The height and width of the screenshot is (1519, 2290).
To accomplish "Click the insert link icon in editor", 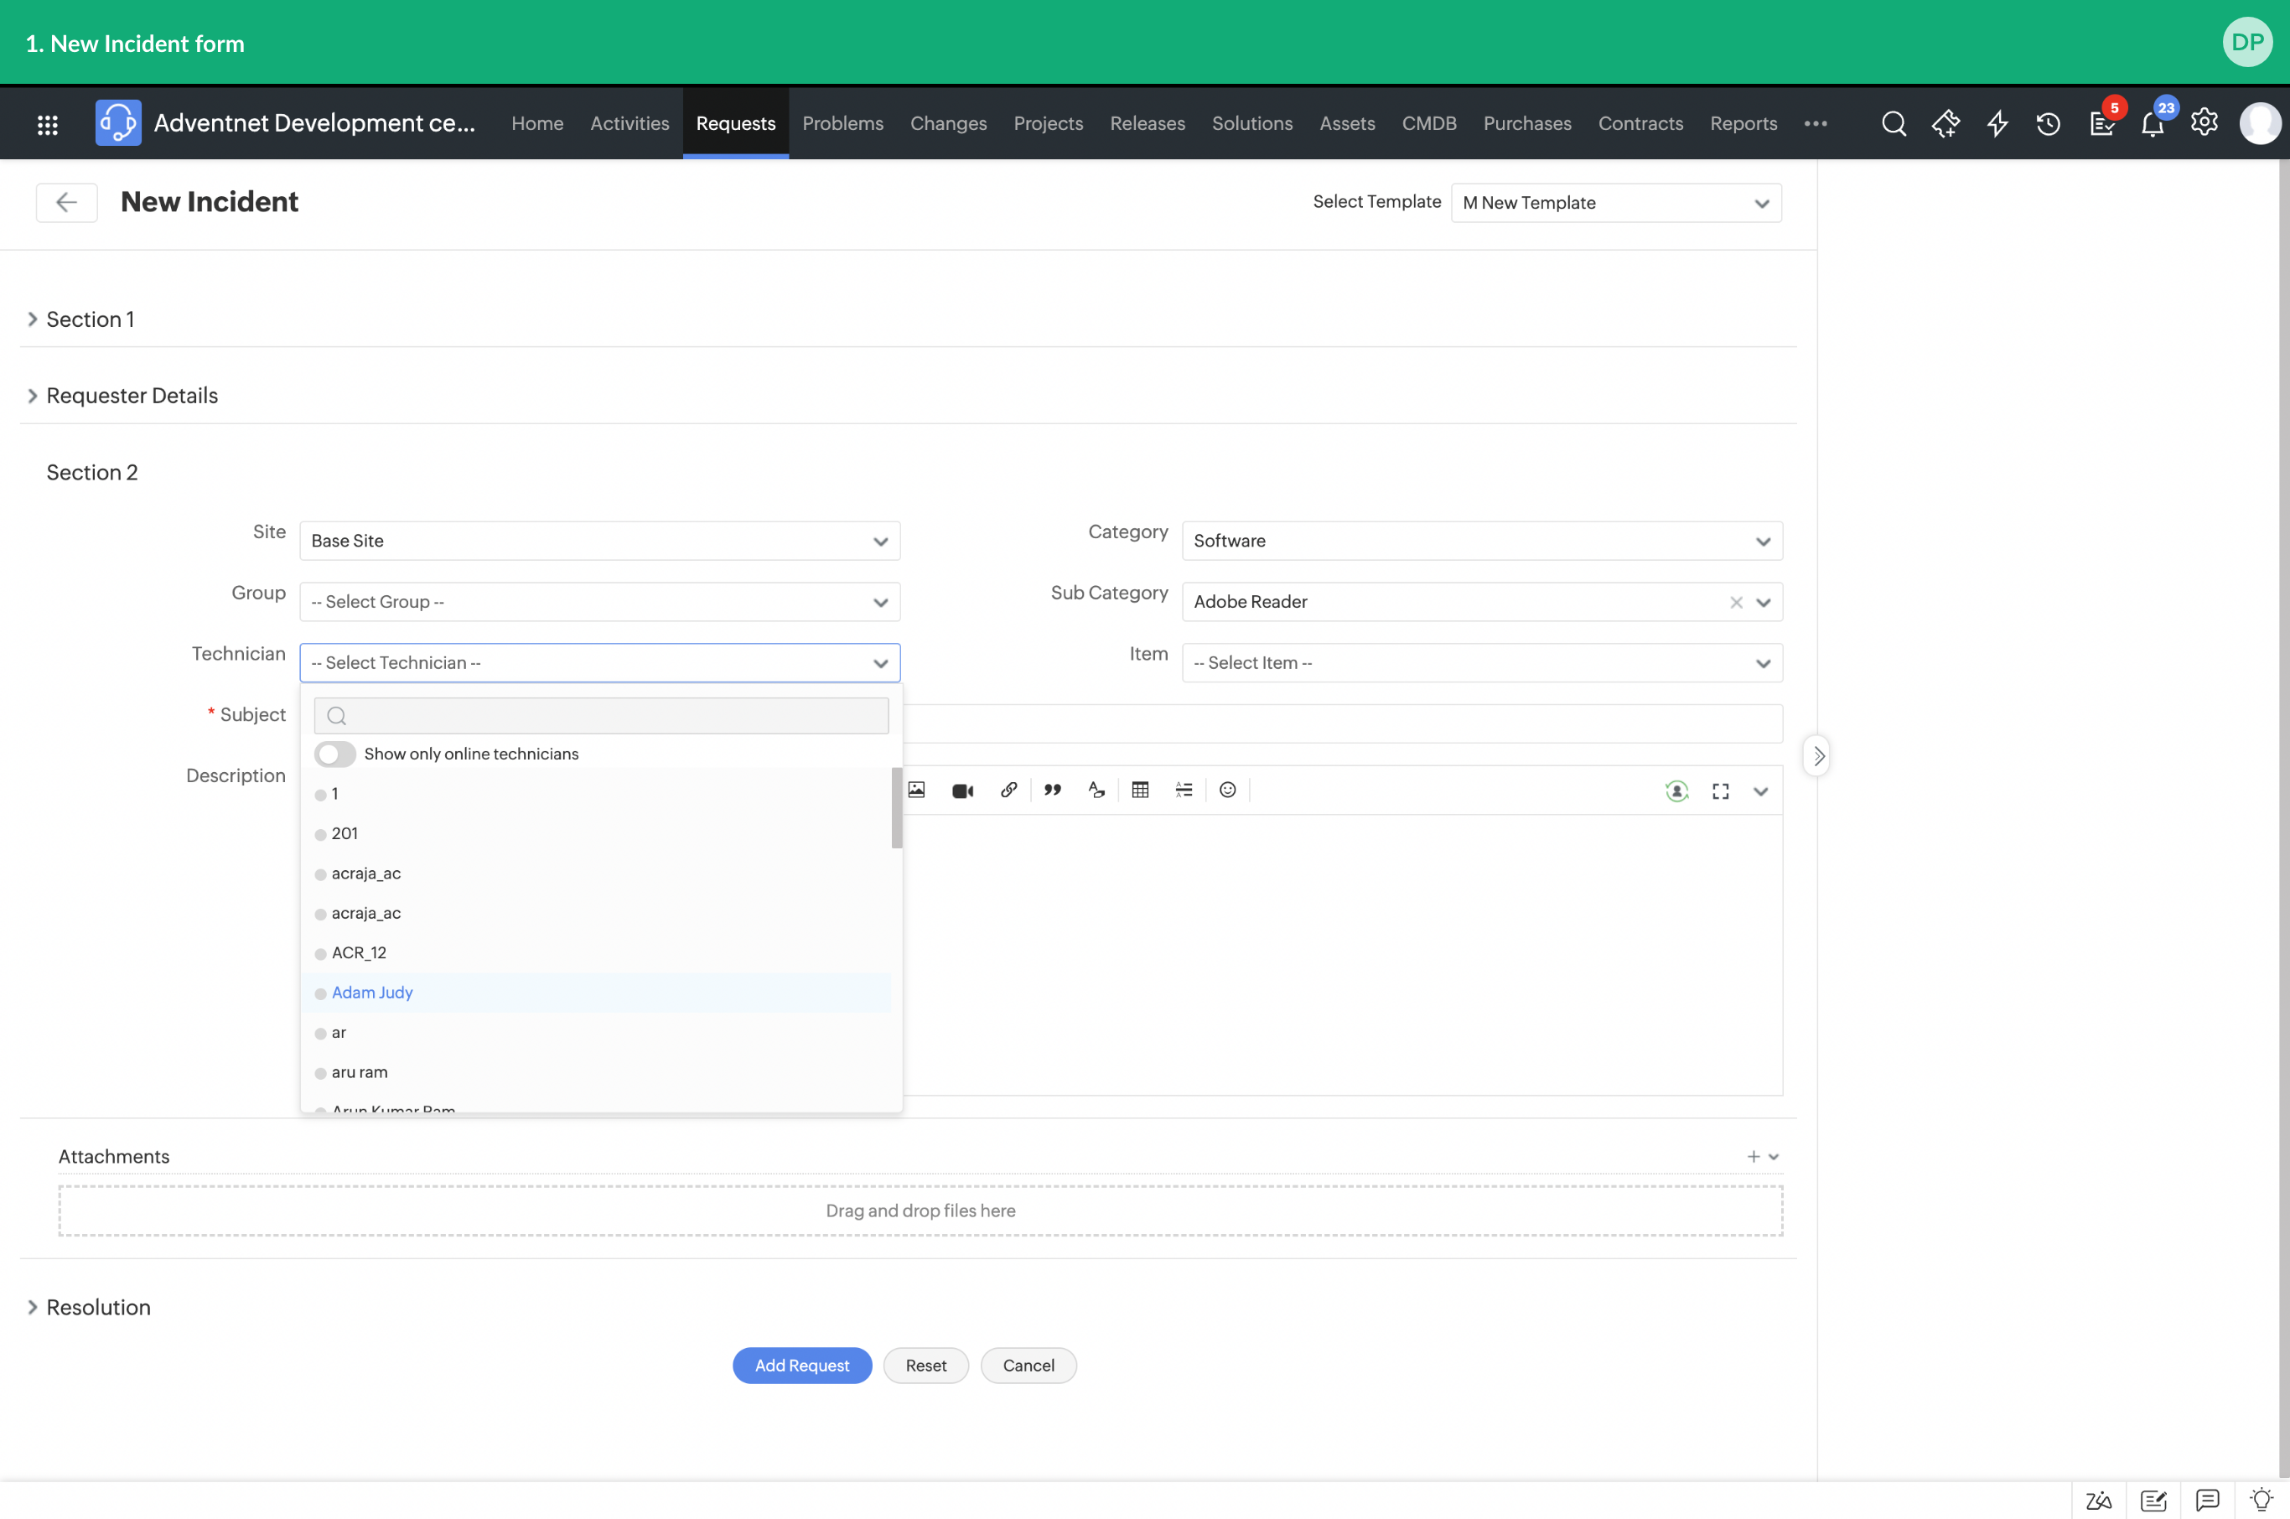I will (1008, 791).
